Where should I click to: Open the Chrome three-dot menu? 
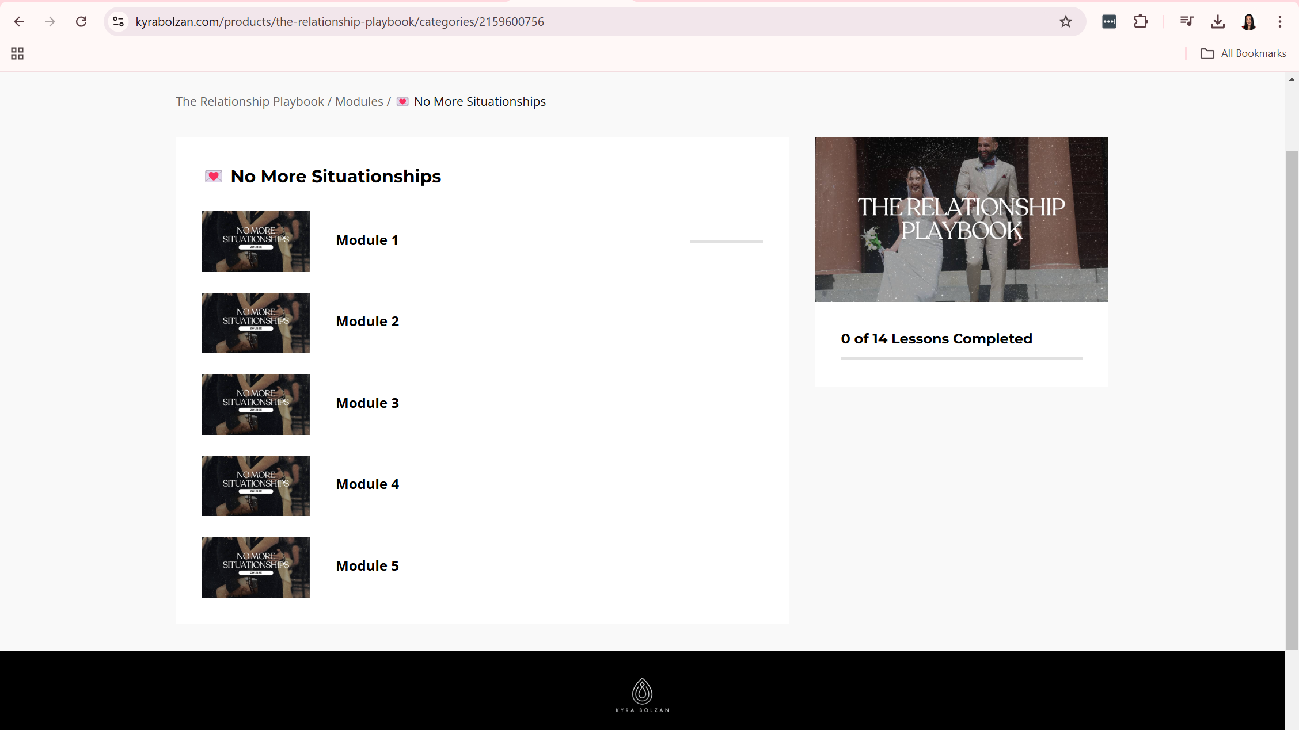coord(1279,22)
